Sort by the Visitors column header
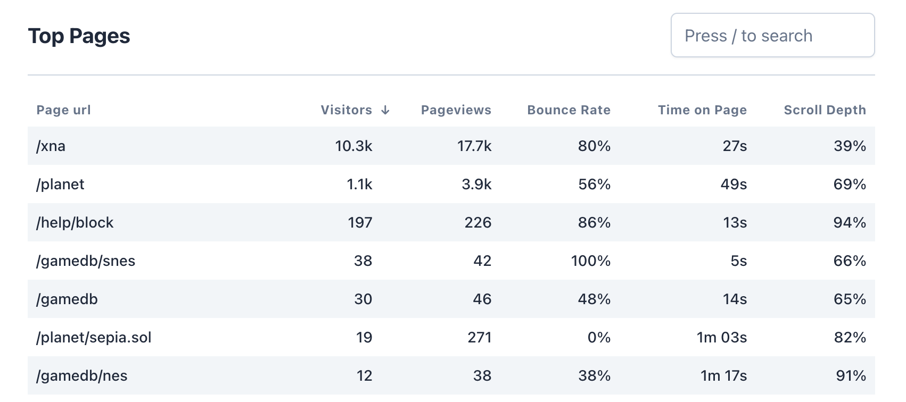The image size is (906, 402). [347, 110]
